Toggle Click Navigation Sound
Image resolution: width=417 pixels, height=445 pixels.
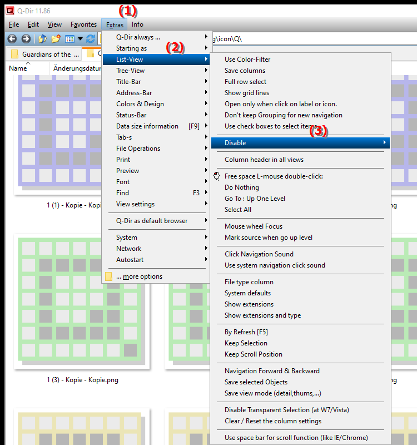(300, 254)
